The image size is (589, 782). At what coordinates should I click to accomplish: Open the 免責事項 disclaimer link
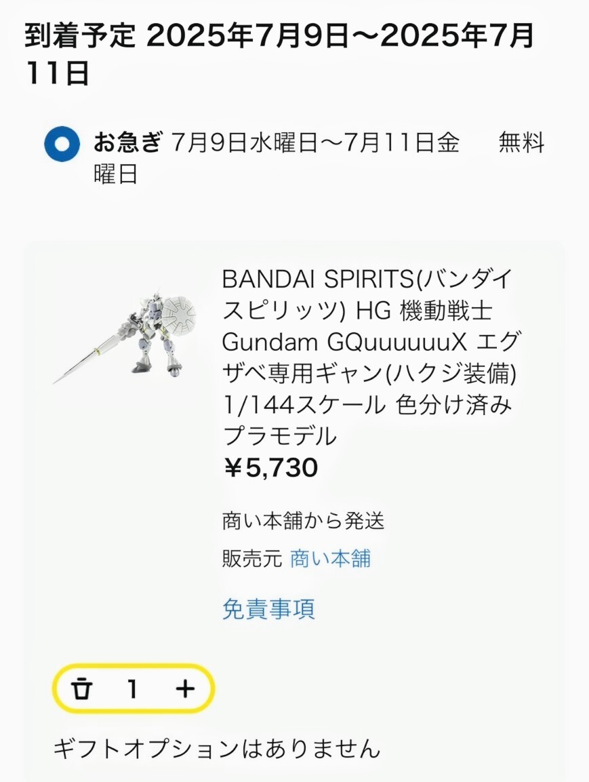pos(268,609)
